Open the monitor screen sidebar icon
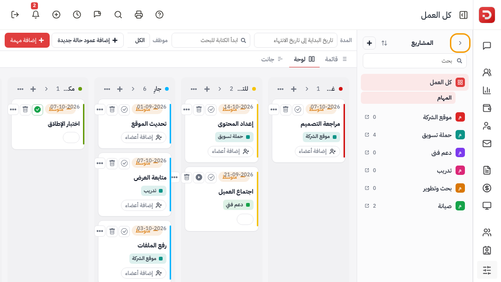 (x=486, y=206)
